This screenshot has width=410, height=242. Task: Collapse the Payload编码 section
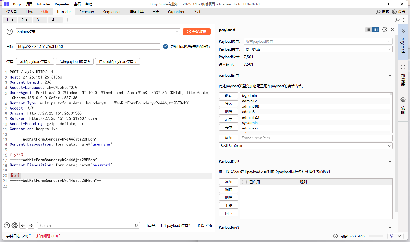(390, 228)
